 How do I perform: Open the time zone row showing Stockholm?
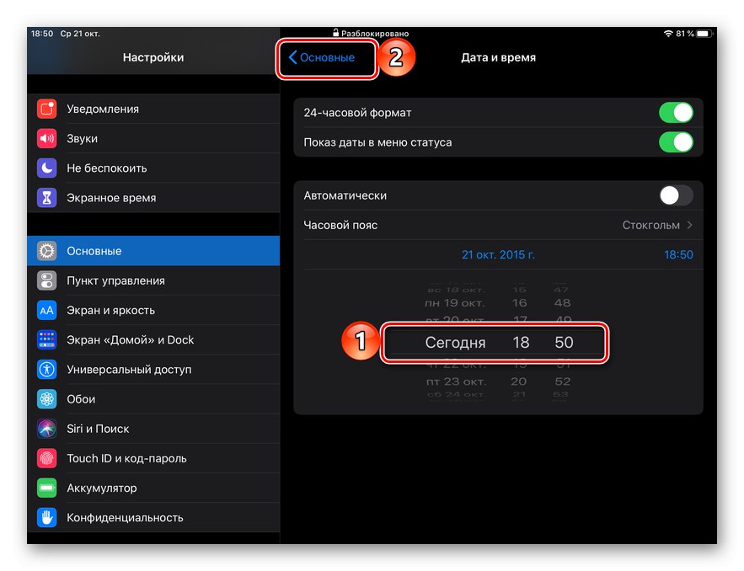pos(497,225)
